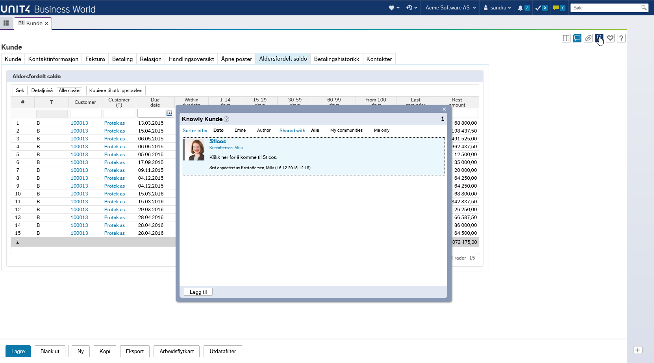Close the Kunde window tab
Screen dimensions: 654x363
[46, 24]
